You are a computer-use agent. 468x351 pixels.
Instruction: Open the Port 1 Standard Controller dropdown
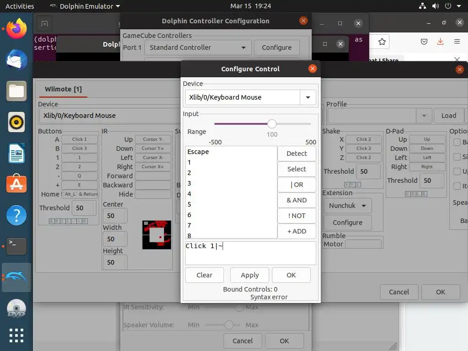click(198, 48)
